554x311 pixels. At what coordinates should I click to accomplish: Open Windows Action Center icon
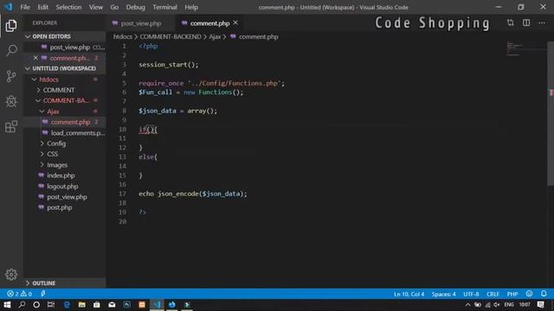[540, 305]
